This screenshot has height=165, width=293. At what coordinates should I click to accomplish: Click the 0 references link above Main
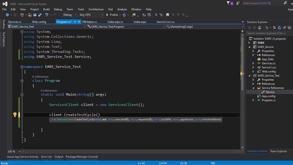pyautogui.click(x=49, y=91)
